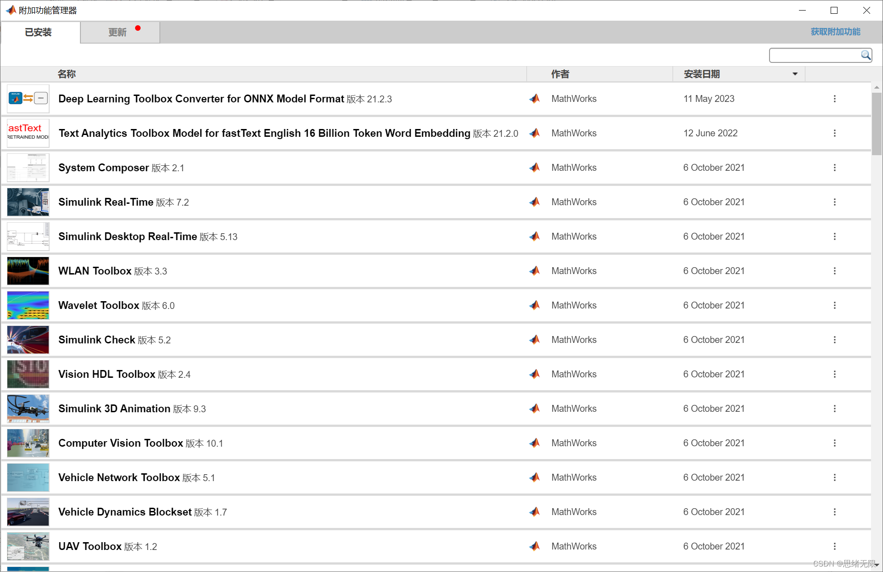Sort by 安装日期 using the dropdown arrow
The width and height of the screenshot is (883, 572).
click(x=795, y=74)
